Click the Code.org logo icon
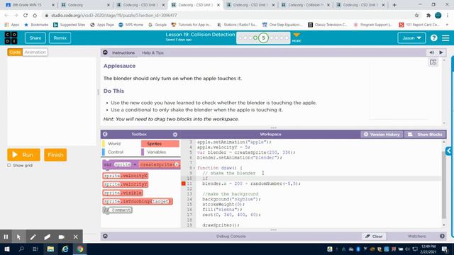 (11, 38)
